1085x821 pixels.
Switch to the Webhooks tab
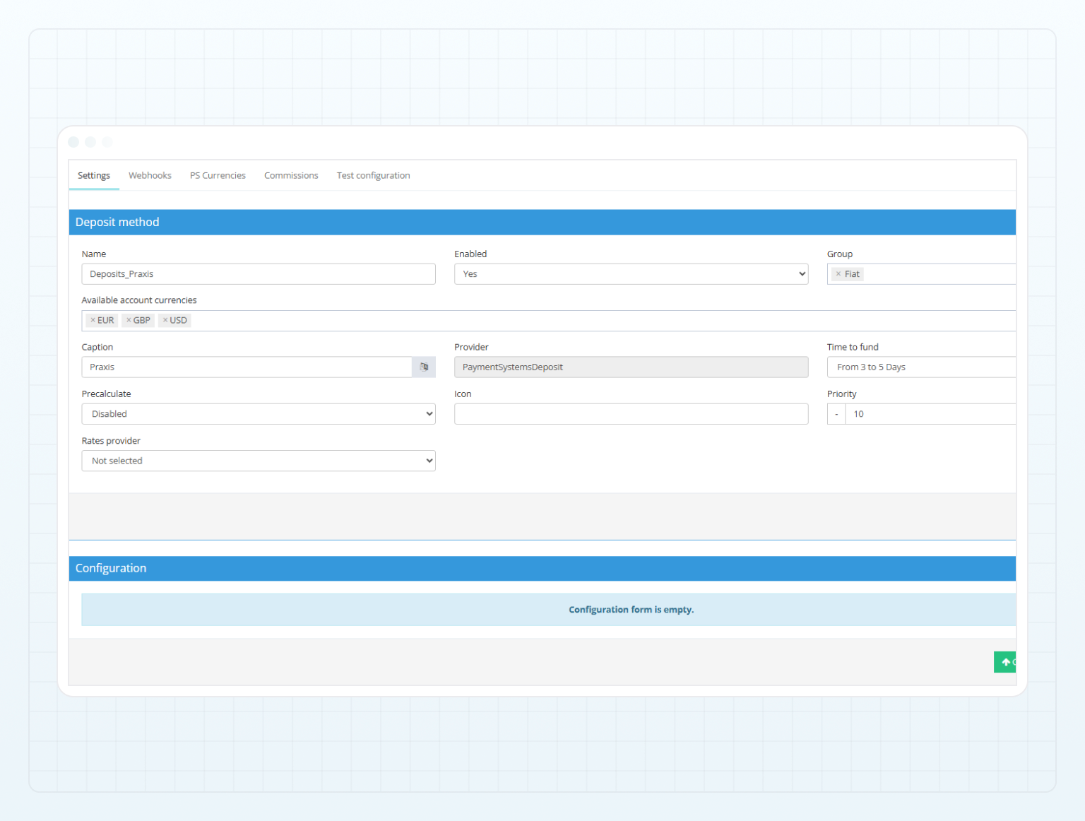[x=150, y=175]
